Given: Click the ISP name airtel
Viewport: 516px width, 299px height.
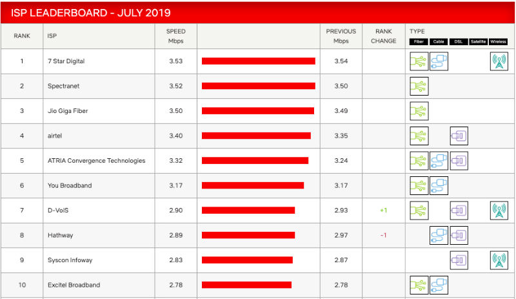Looking at the screenshot, I should [x=55, y=136].
